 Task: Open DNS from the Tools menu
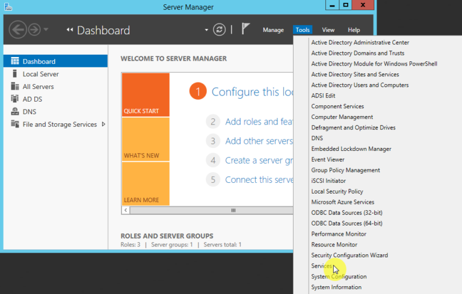pyautogui.click(x=317, y=138)
